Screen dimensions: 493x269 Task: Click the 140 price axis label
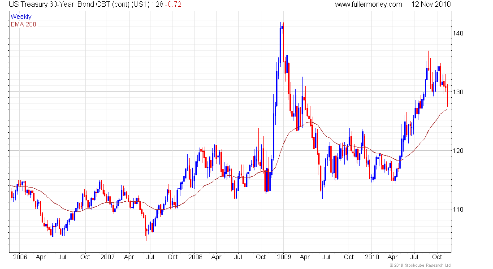point(458,33)
